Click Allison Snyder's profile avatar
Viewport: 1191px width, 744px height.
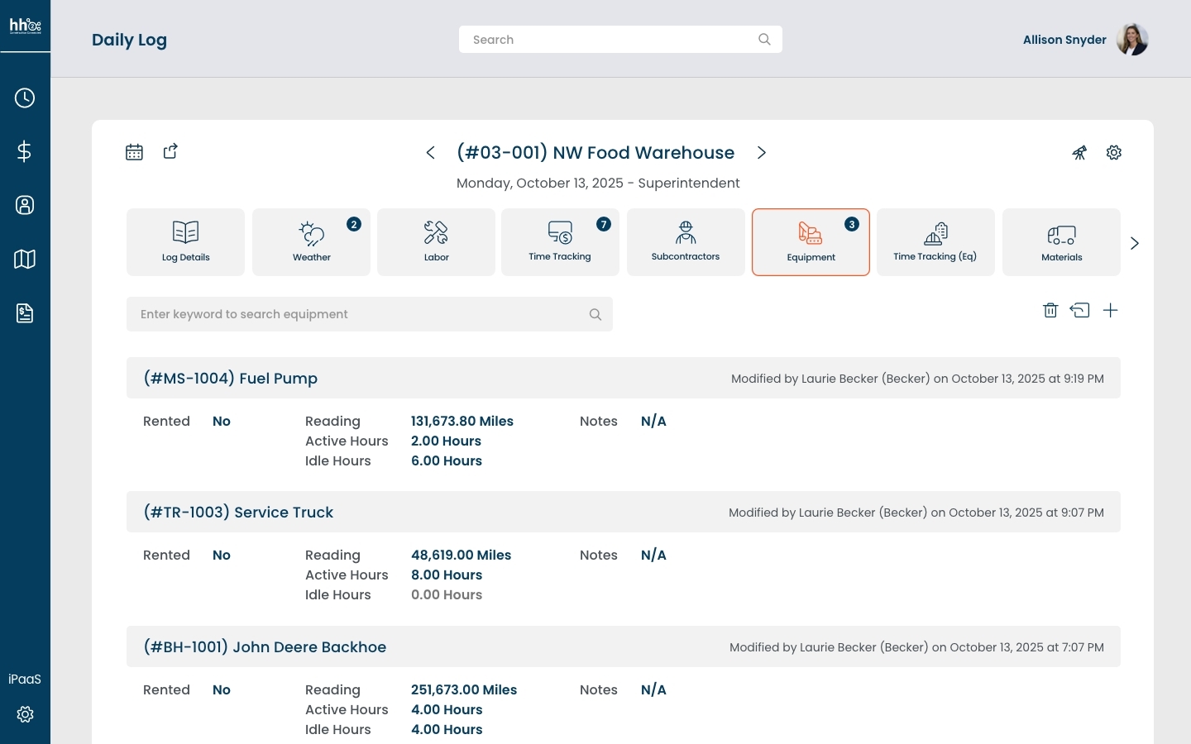coord(1131,40)
